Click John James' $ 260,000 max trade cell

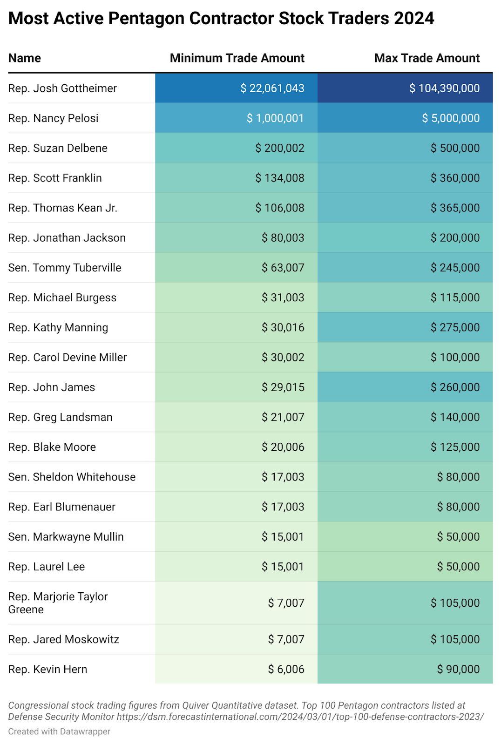[455, 387]
